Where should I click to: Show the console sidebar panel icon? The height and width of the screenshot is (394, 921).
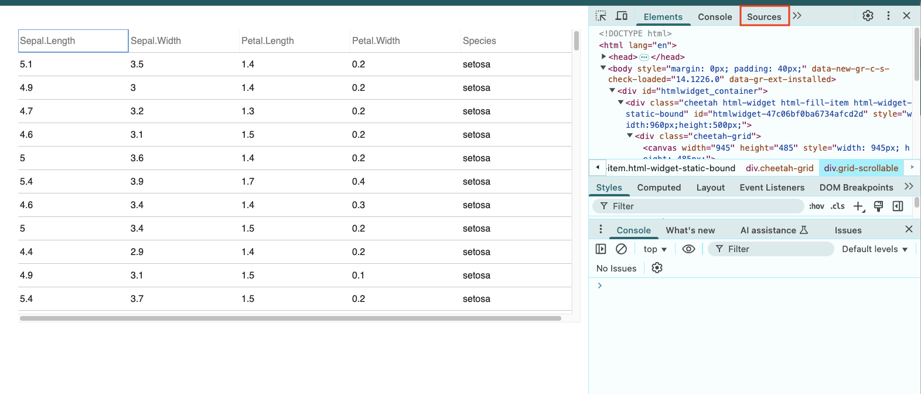601,249
